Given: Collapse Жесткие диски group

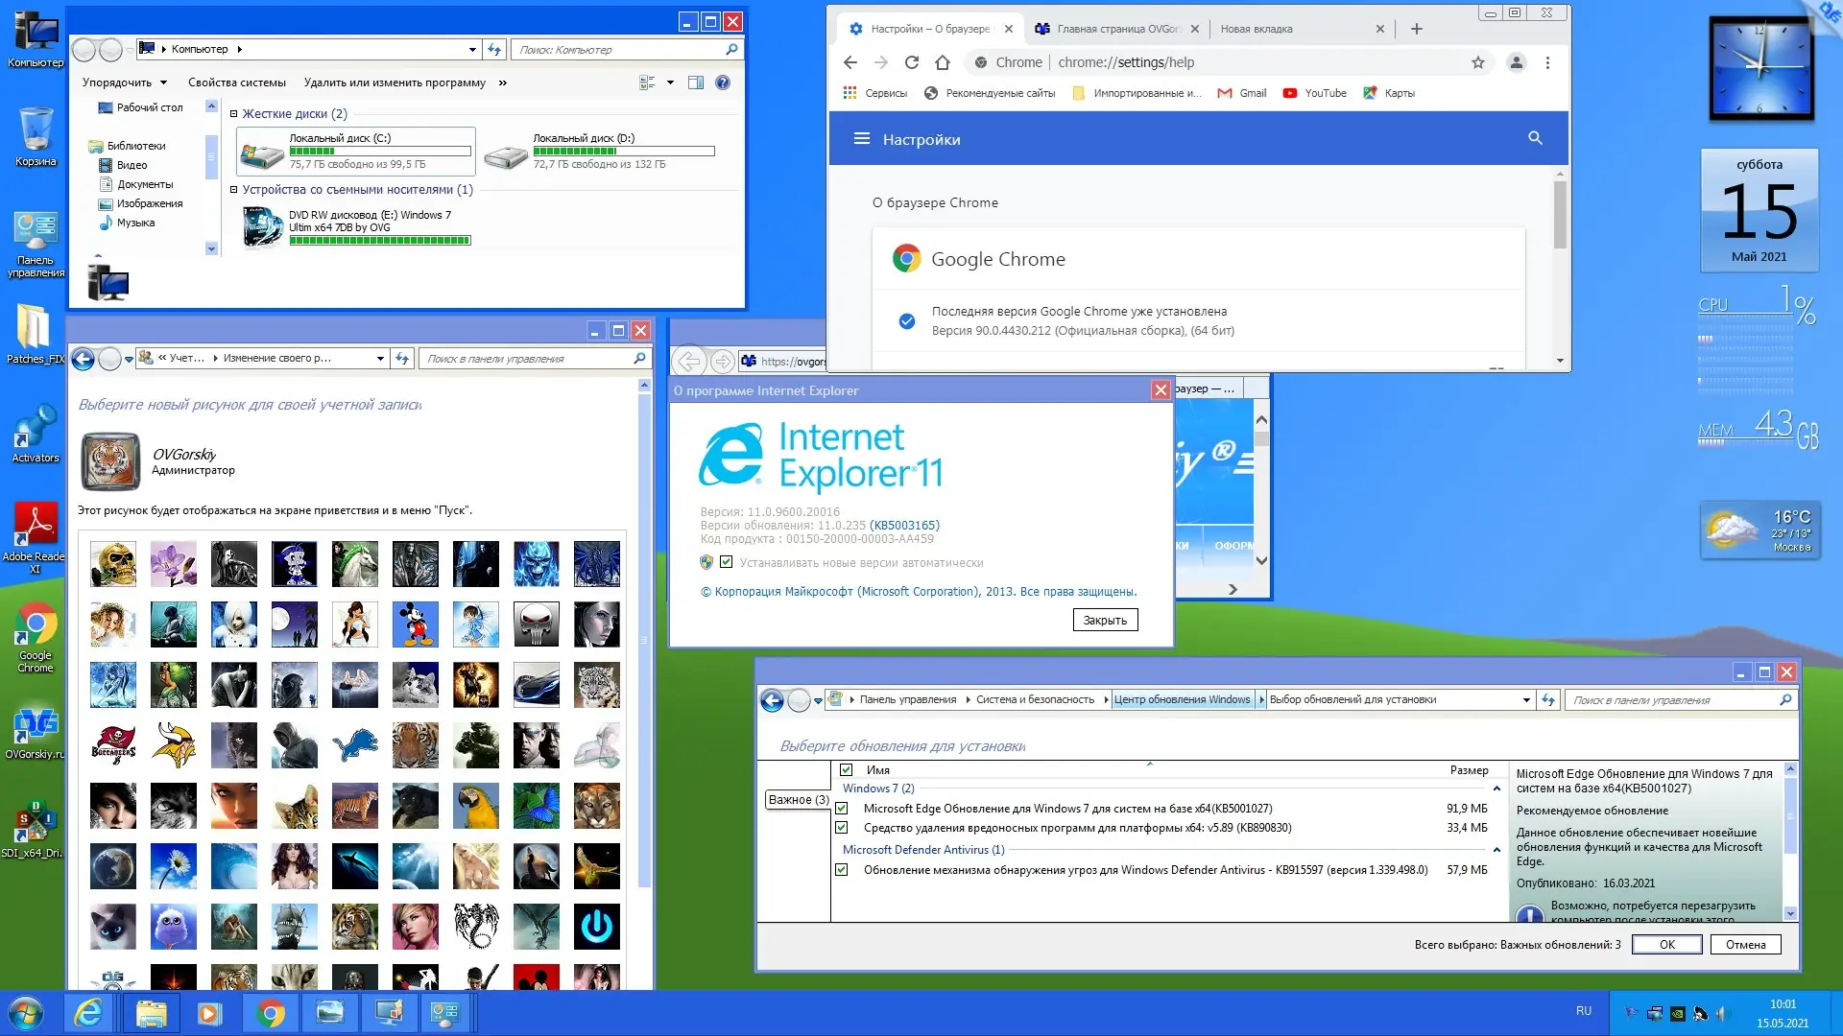Looking at the screenshot, I should pos(233,113).
